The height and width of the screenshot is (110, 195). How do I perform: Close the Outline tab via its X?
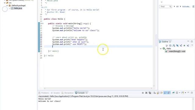170,42
